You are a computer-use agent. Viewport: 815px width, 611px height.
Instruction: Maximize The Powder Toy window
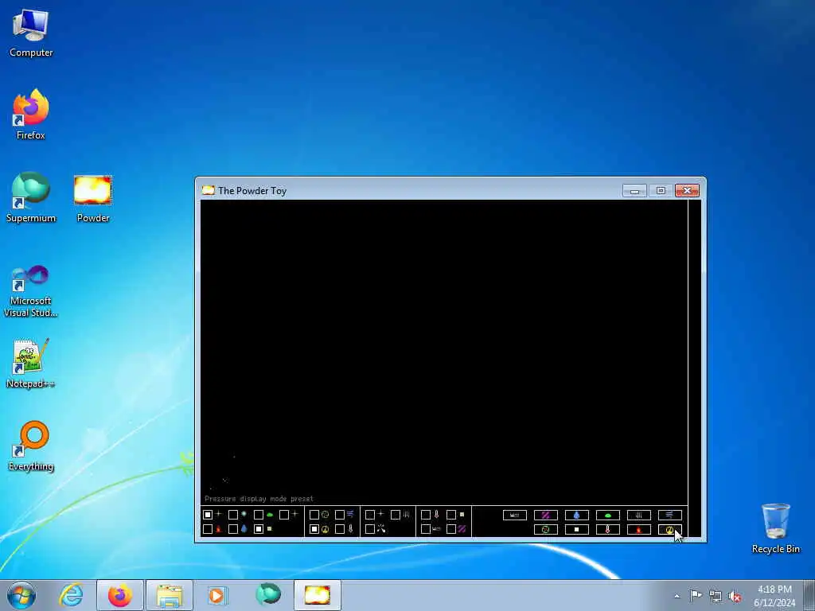tap(661, 191)
